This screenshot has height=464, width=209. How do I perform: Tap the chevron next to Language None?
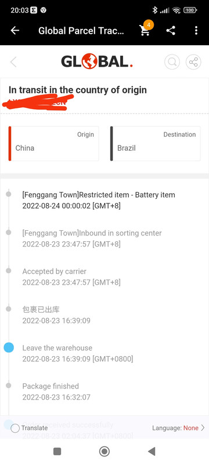[203, 428]
